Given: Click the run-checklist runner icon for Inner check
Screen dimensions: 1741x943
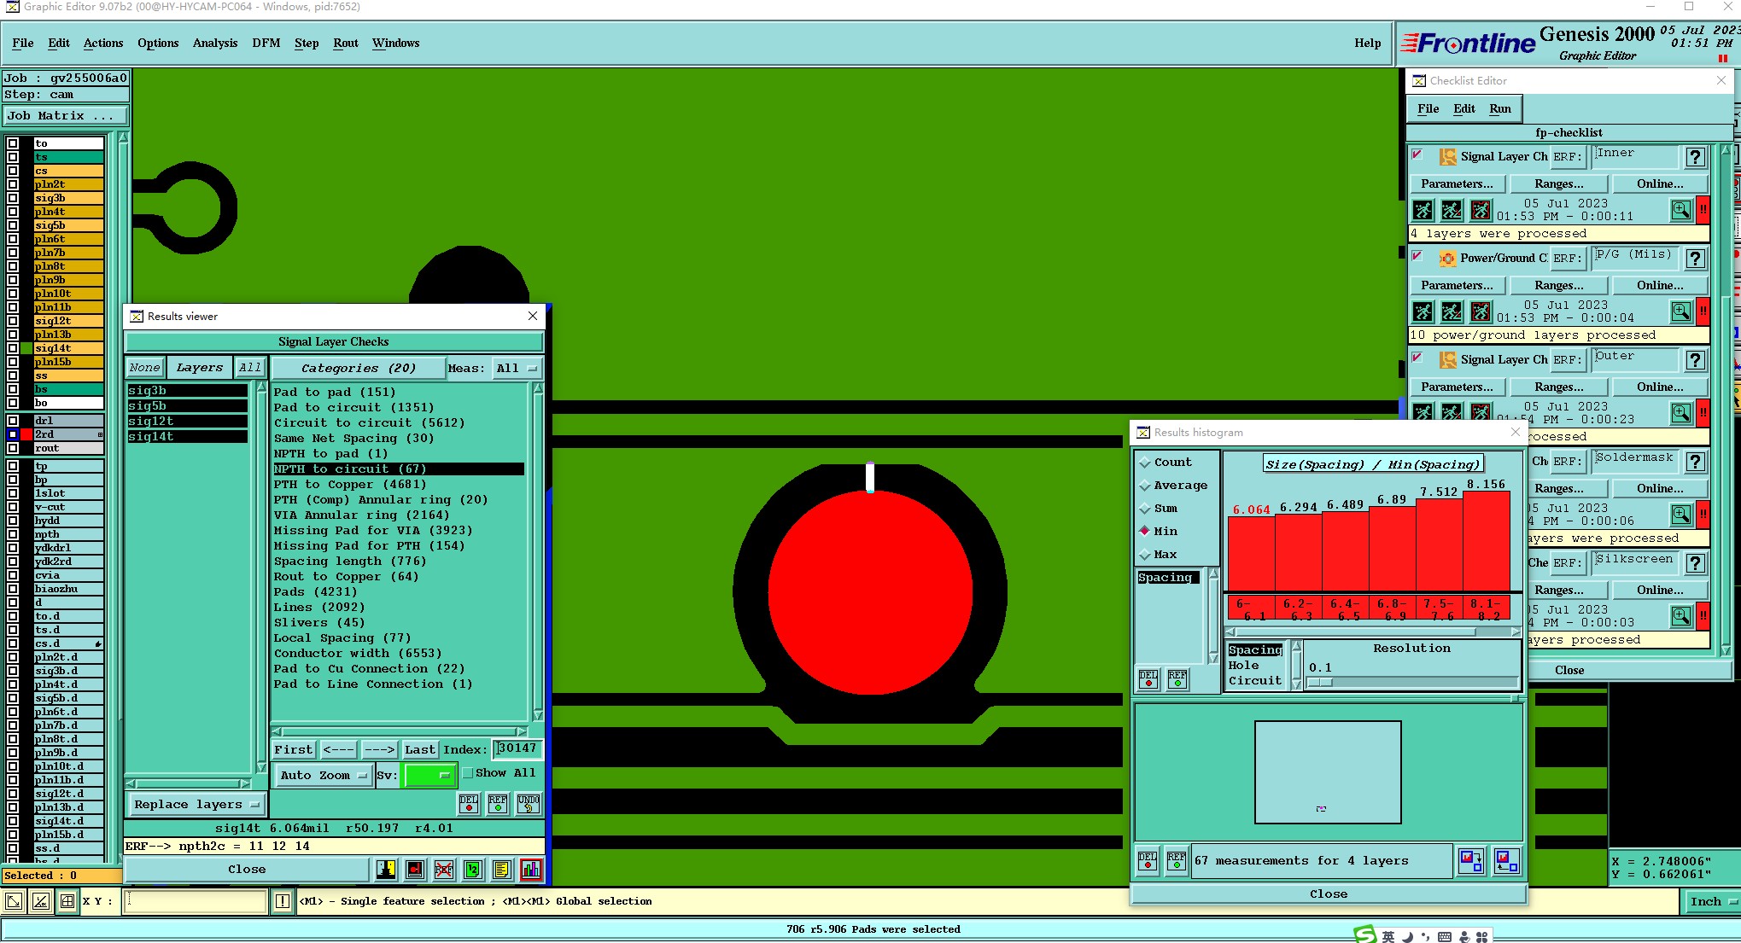Looking at the screenshot, I should point(1423,210).
